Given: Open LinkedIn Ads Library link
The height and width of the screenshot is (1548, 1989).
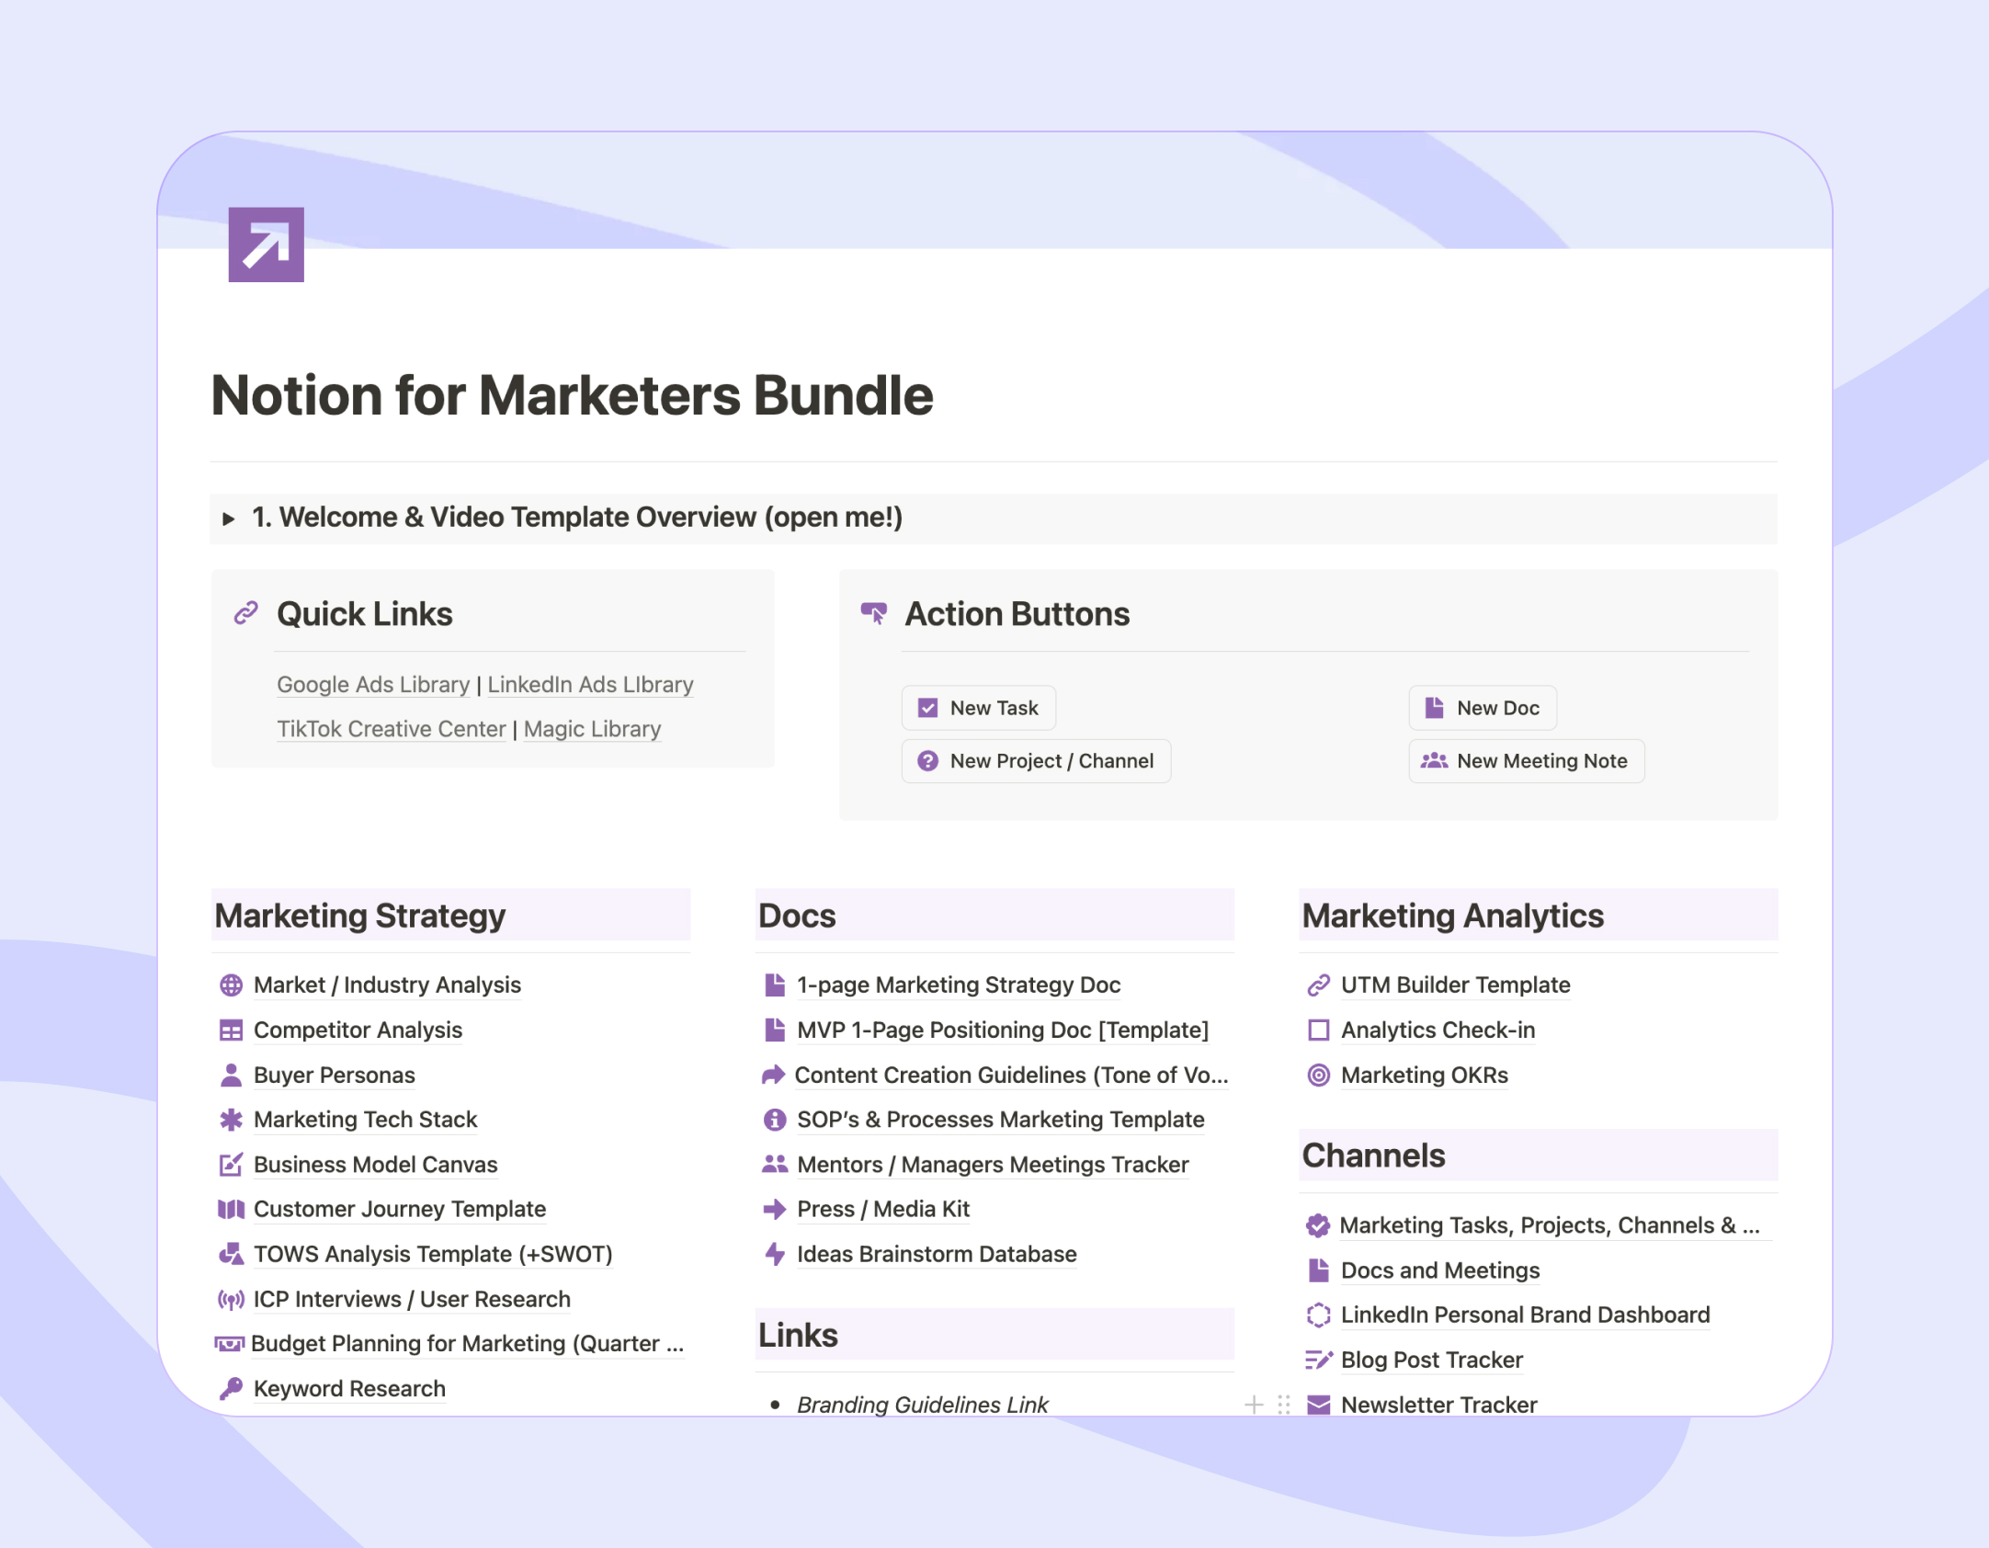Looking at the screenshot, I should (590, 685).
